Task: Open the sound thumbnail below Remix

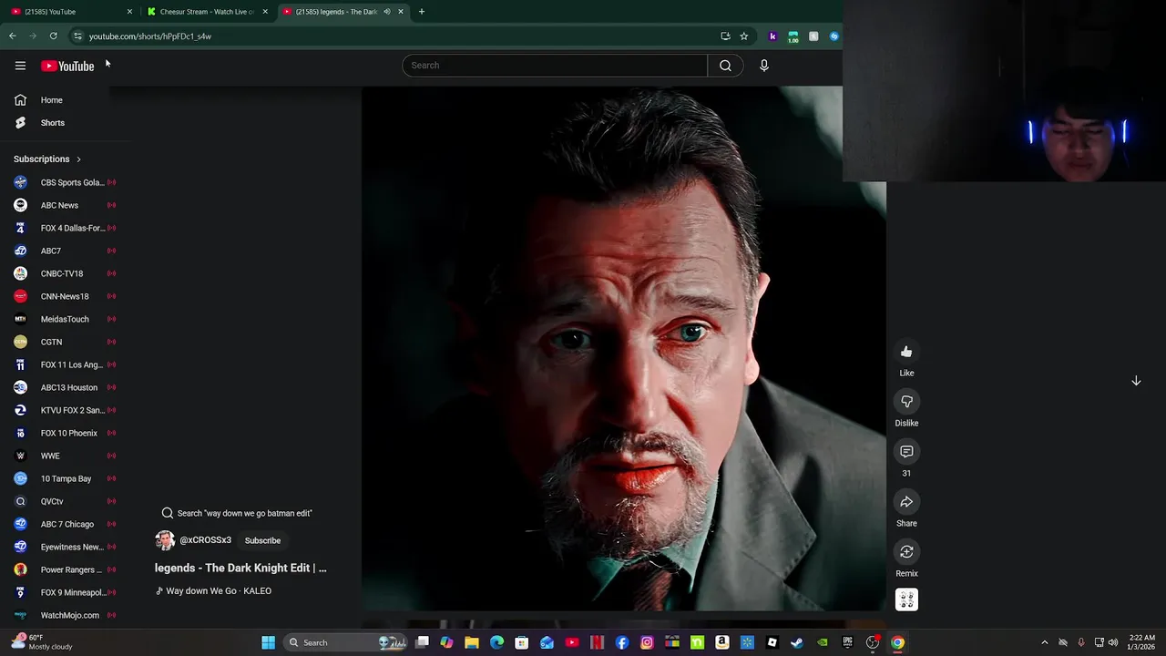Action: [906, 600]
